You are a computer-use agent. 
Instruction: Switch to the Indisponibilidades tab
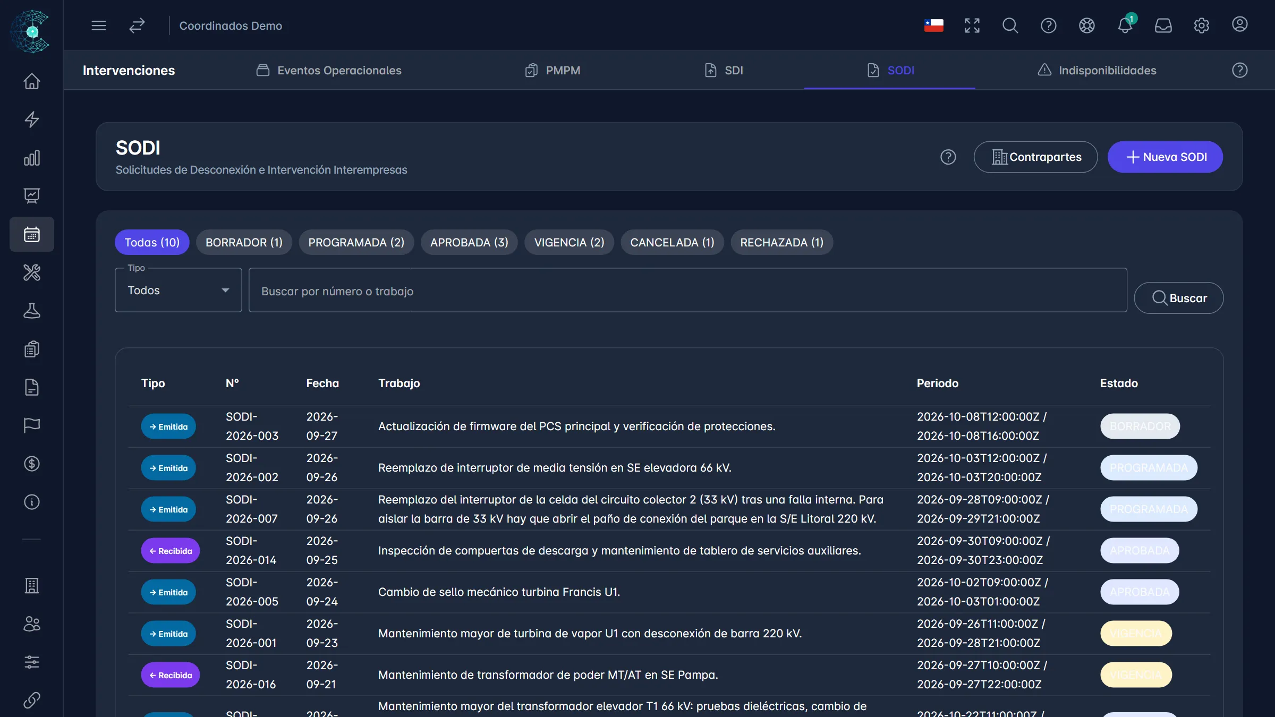1097,70
